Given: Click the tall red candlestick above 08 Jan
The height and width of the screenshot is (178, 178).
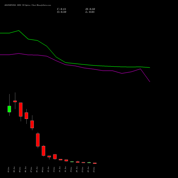Looking at the screenshot, I should pyautogui.click(x=38, y=140).
